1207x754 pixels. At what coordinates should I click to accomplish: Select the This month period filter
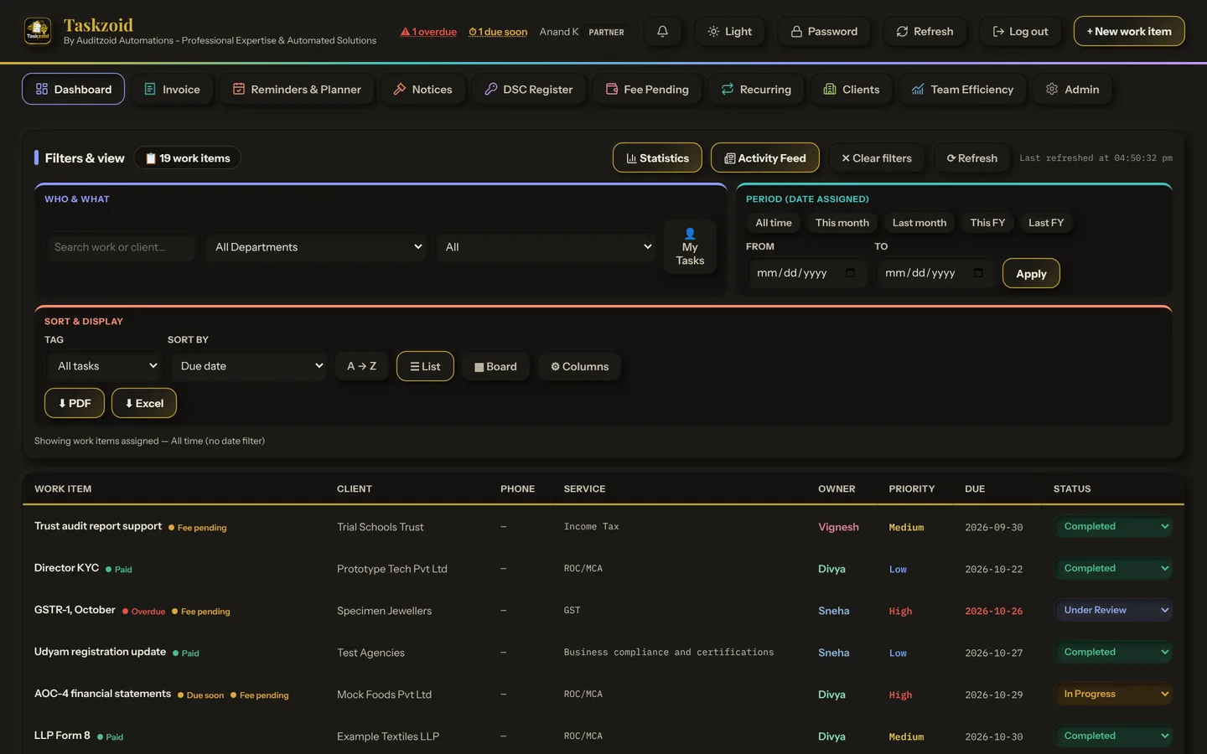coord(842,223)
